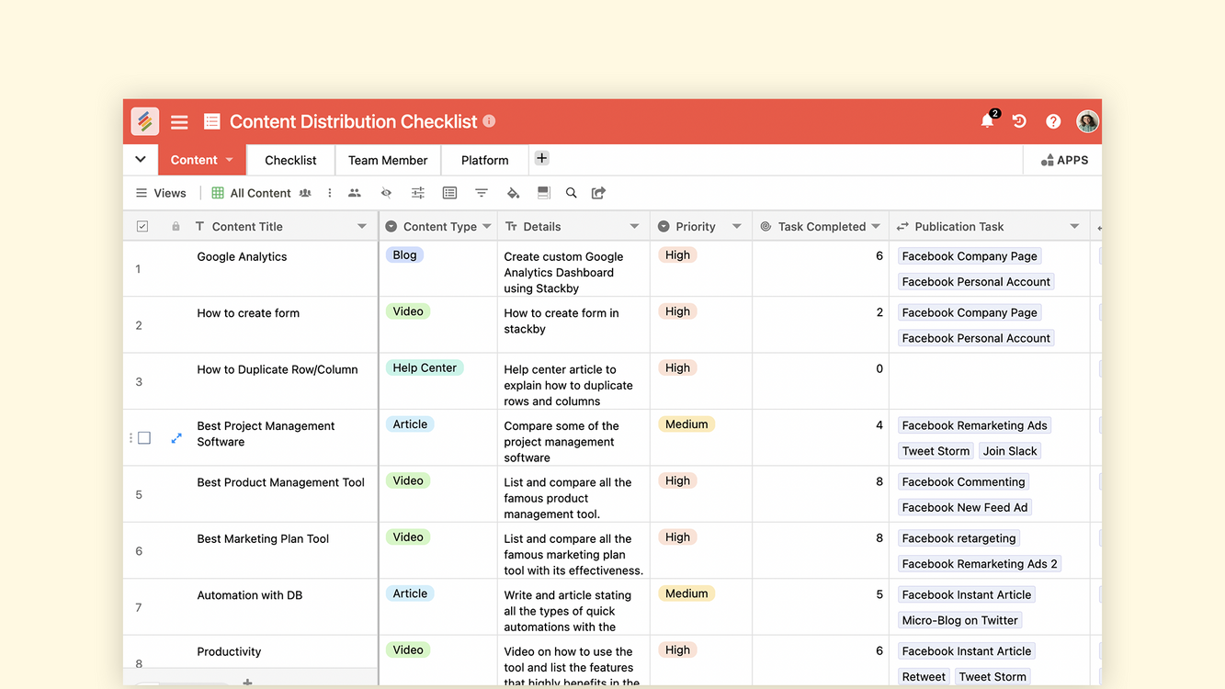Click the Article tag for Automation with DB
This screenshot has height=689, width=1225.
(410, 593)
